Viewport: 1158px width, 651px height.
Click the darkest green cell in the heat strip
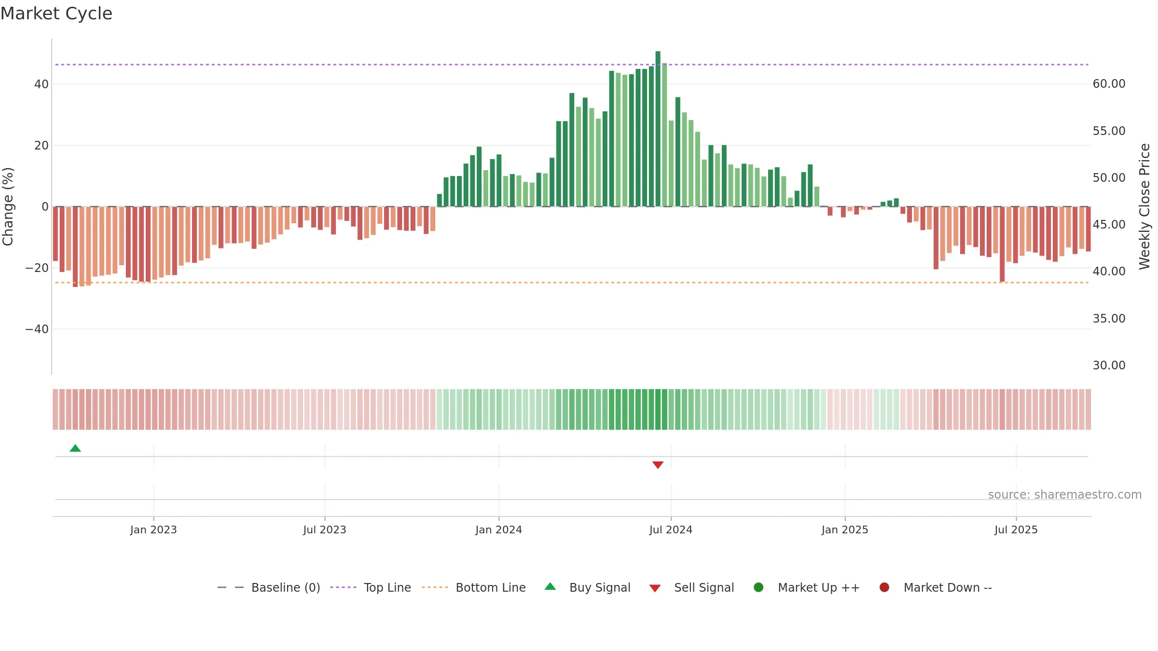click(658, 409)
